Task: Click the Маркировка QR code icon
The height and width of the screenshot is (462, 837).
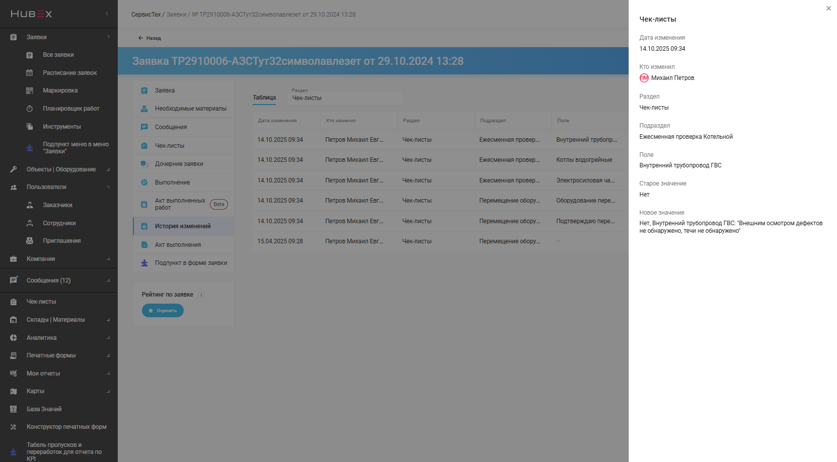Action: tap(30, 90)
